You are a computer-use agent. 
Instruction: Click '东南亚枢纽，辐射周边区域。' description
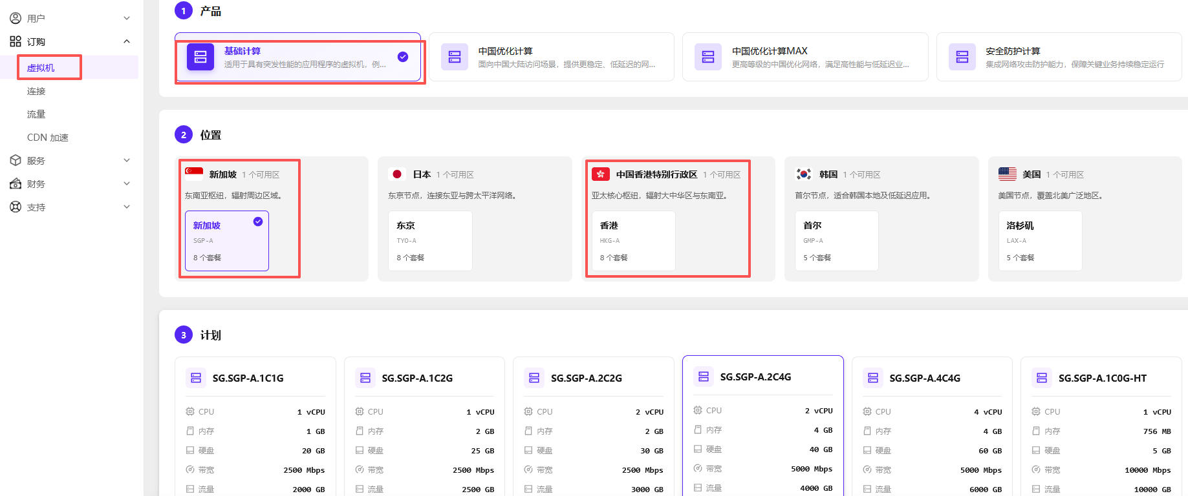(233, 196)
